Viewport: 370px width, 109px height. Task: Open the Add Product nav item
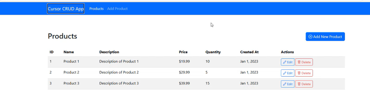(x=117, y=9)
